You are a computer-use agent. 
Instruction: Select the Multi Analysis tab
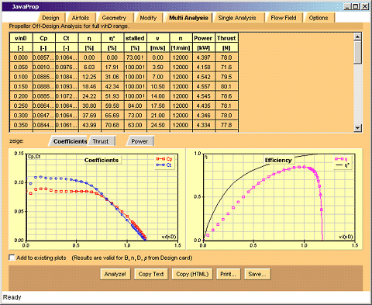point(188,18)
